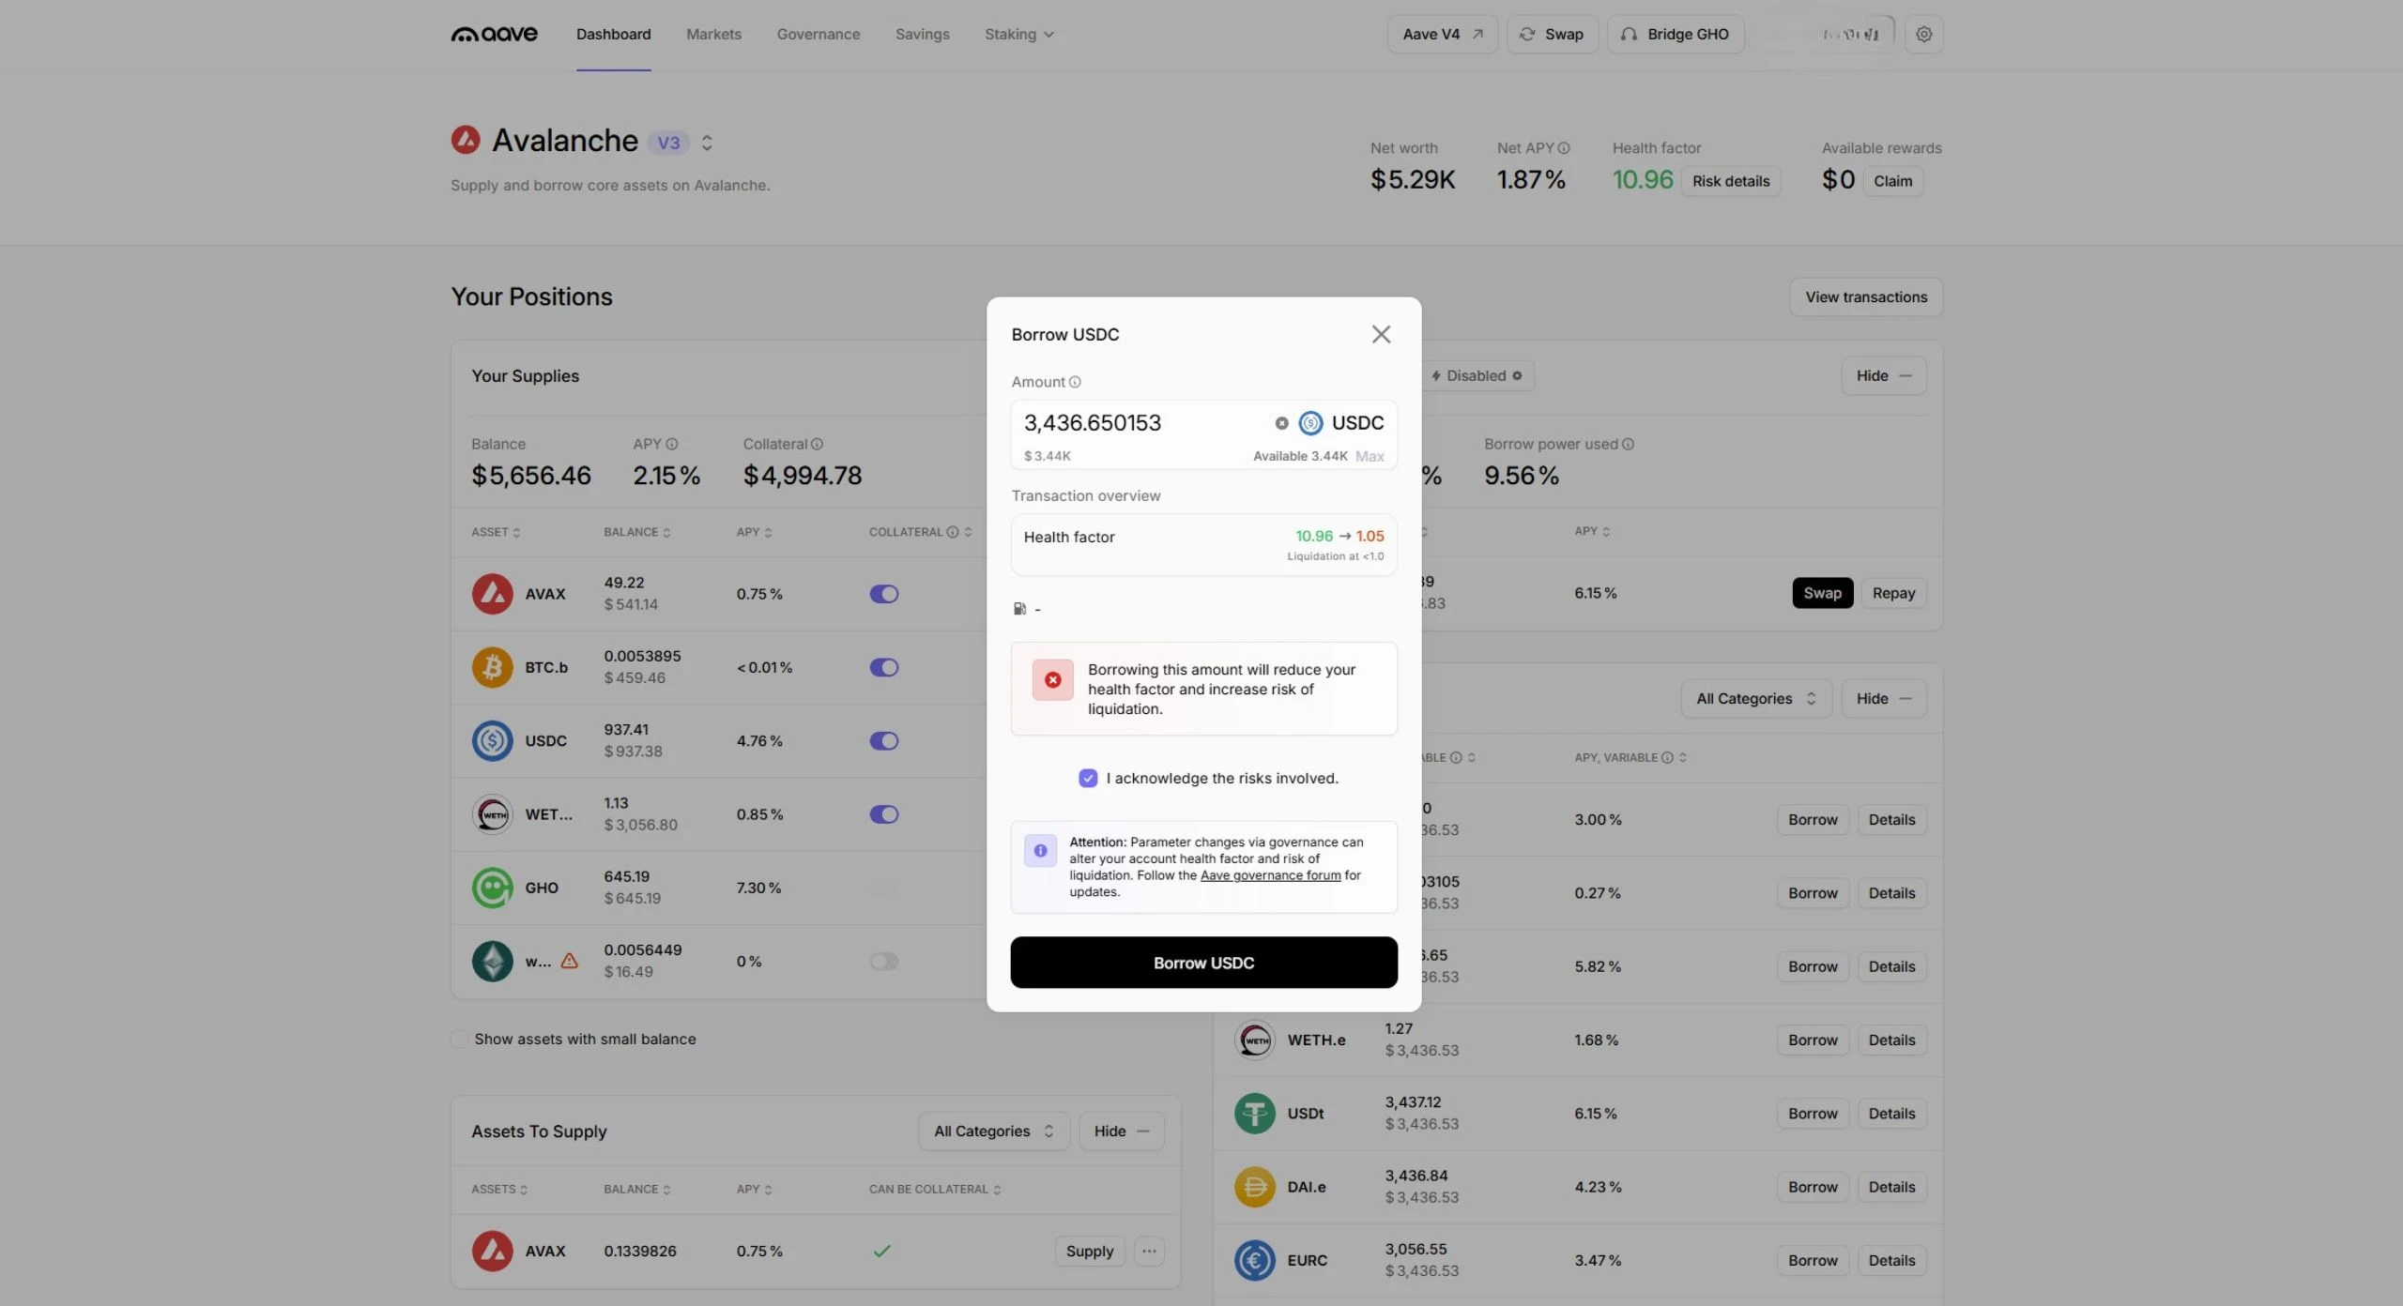Sort supplies by the ASSET column header
The image size is (2403, 1306).
tap(496, 532)
